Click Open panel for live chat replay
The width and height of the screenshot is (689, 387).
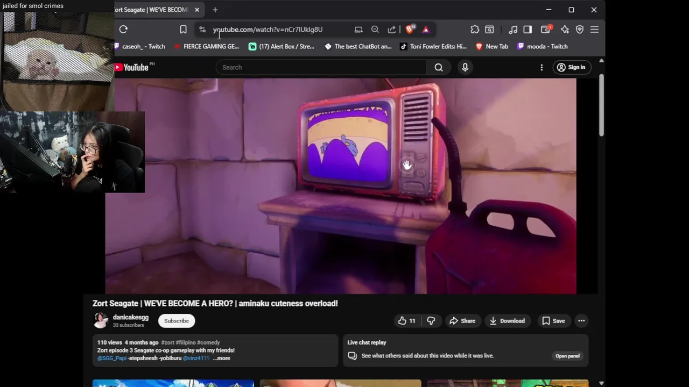pos(567,356)
